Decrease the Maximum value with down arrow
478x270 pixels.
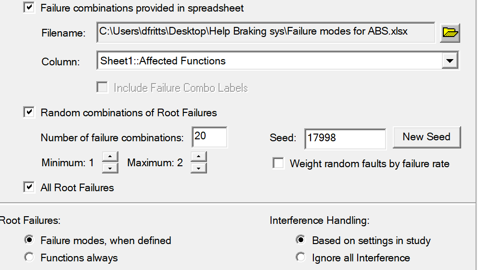(x=198, y=168)
